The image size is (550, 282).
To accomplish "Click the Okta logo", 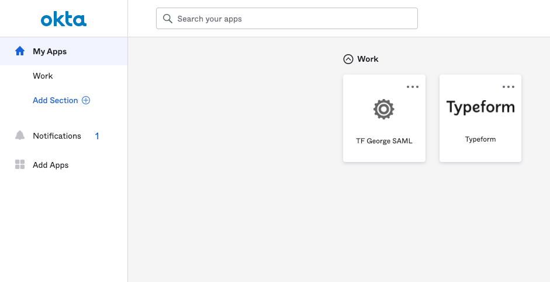I will (64, 19).
